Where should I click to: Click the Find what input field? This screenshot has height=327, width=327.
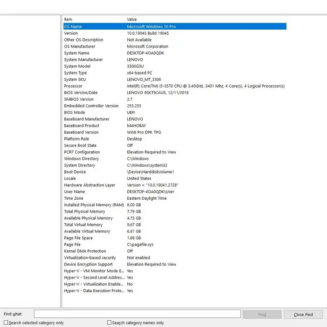tap(137, 314)
